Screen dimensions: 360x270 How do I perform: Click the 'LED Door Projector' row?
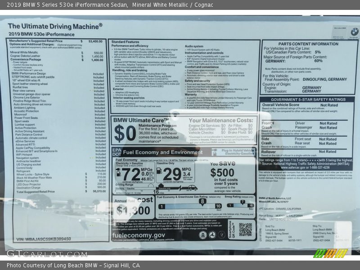coord(61,184)
